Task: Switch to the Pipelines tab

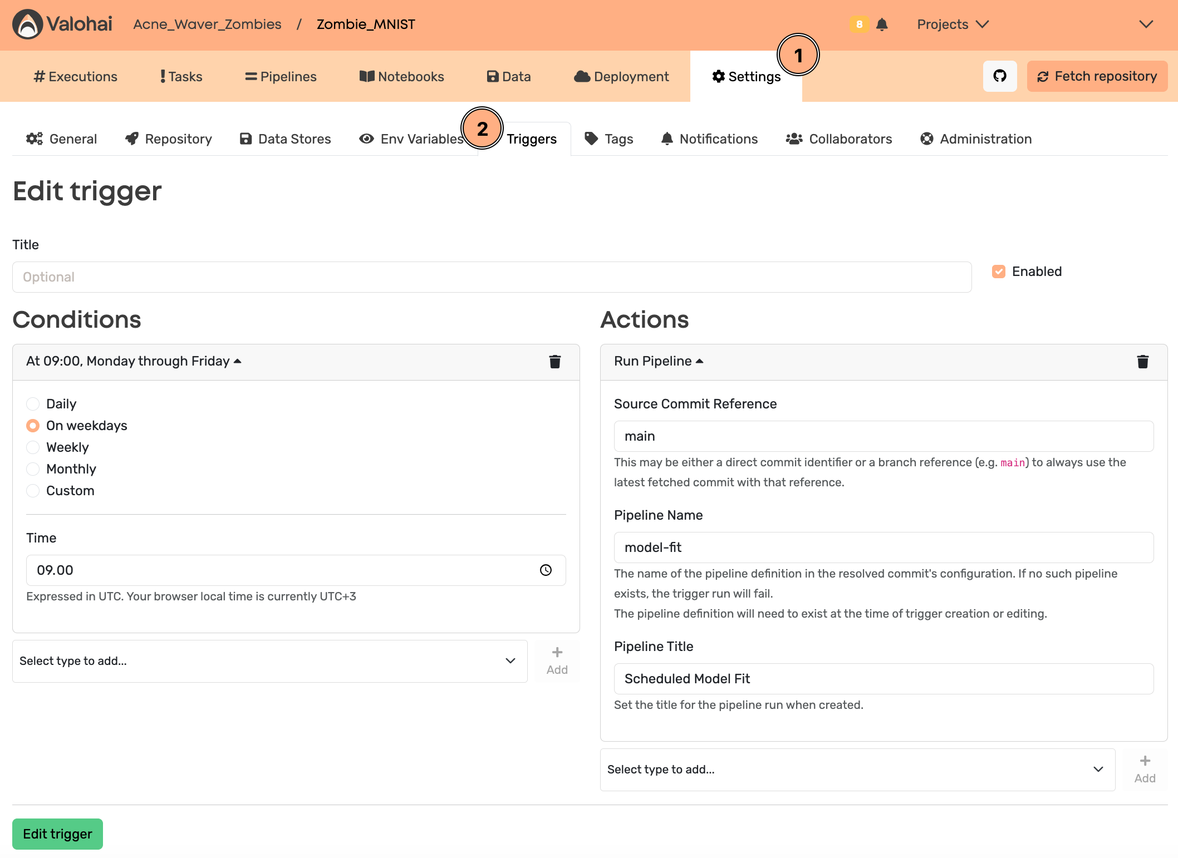Action: [281, 77]
